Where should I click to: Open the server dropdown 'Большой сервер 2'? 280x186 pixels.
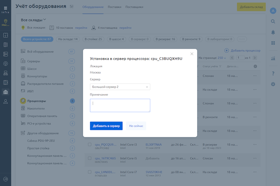[120, 87]
